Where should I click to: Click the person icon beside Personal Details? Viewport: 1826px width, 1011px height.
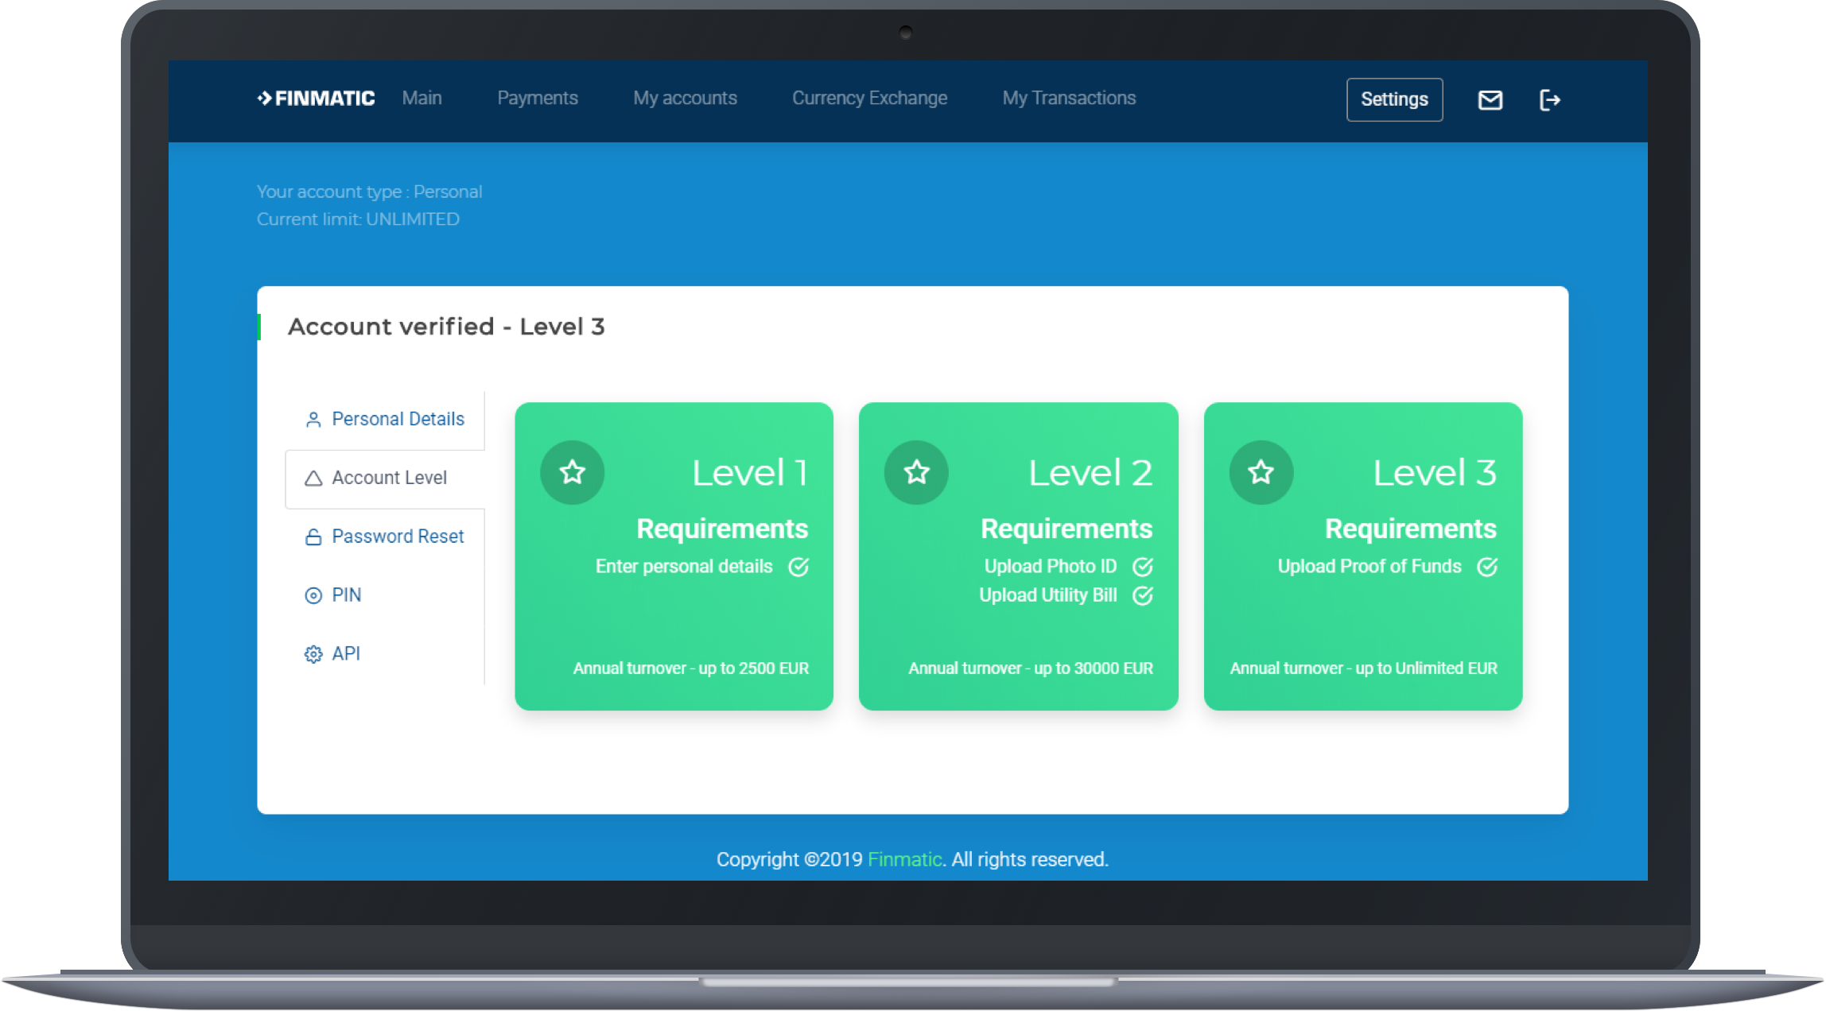pos(313,420)
